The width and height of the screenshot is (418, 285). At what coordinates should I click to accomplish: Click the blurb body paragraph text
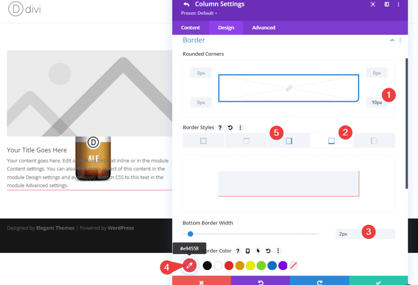coord(88,173)
